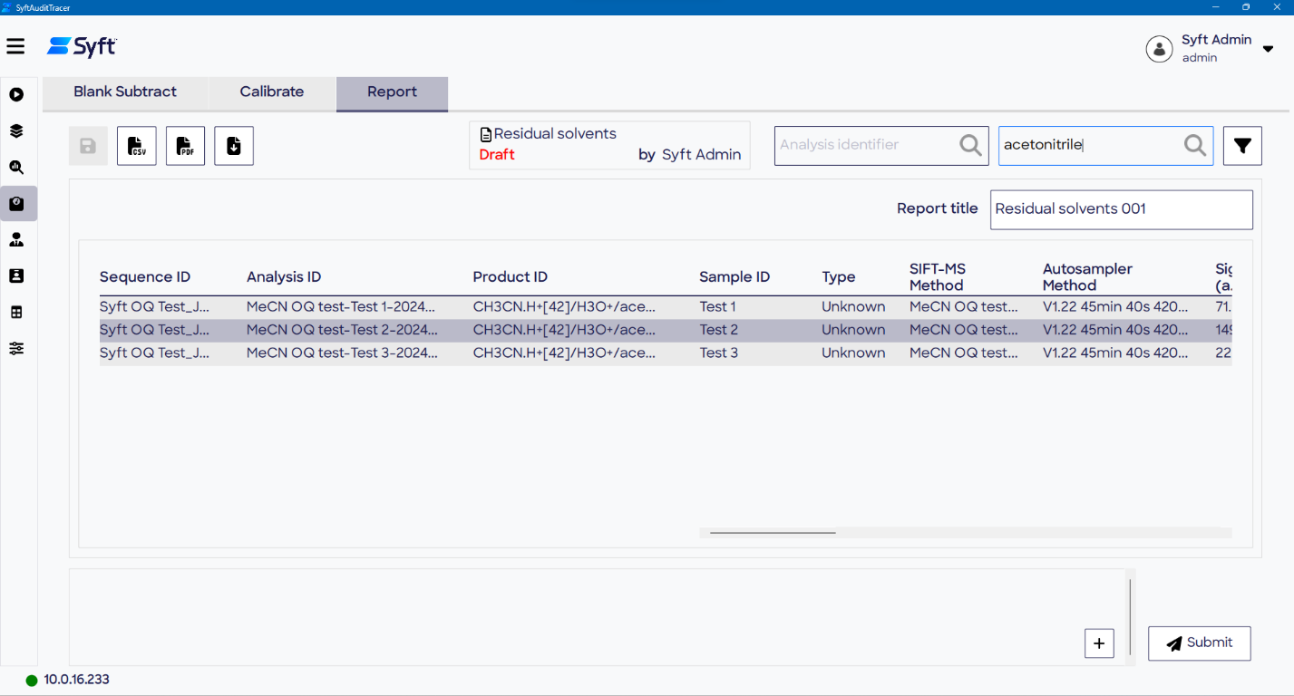Switch to the Calibrate tab

tap(272, 92)
